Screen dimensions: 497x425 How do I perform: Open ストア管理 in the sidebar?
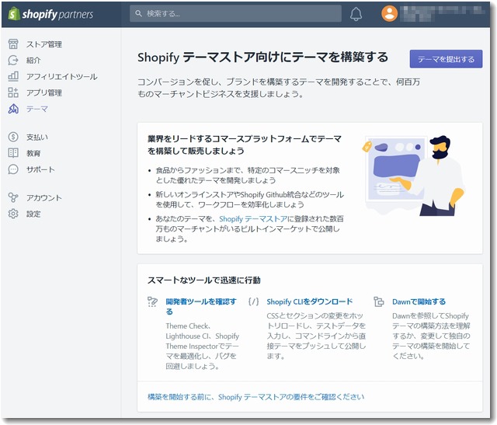point(44,44)
